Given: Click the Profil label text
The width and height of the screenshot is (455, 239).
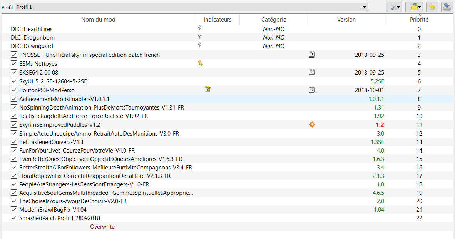Looking at the screenshot, I should (7, 7).
